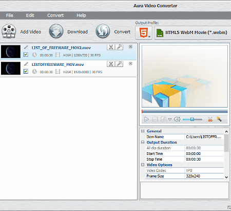The height and width of the screenshot is (211, 231).
Task: Click the LIST_OF_FREEWARE_MOV2.mov file name
Action: coord(61,48)
